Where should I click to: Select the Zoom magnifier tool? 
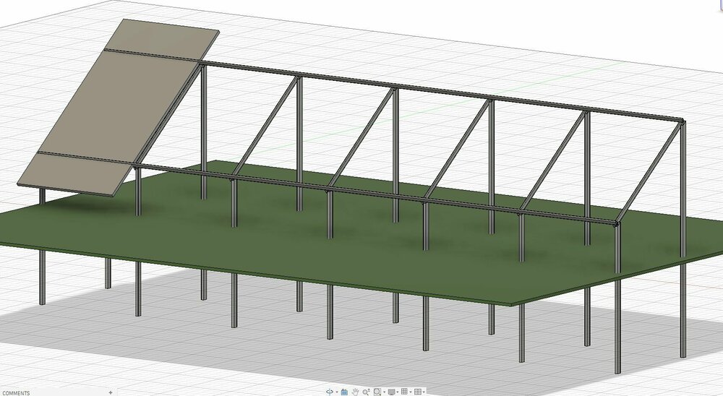point(366,392)
